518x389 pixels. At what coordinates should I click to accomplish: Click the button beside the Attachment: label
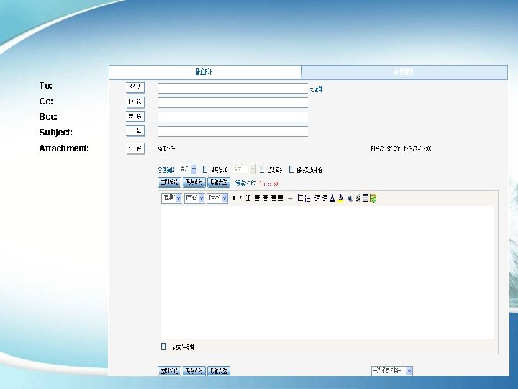[x=135, y=149]
